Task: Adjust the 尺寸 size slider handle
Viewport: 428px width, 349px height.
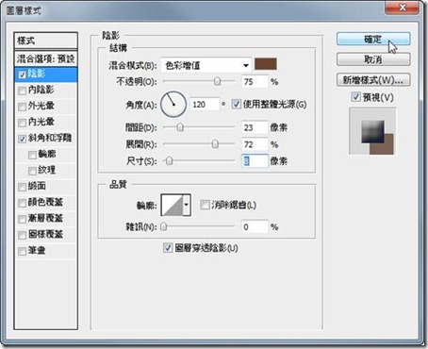Action: point(169,160)
